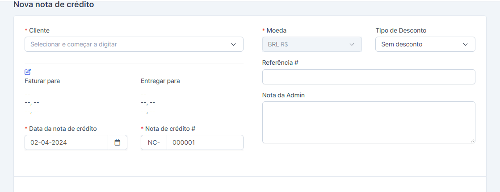Click the Faturar para heading

click(42, 81)
